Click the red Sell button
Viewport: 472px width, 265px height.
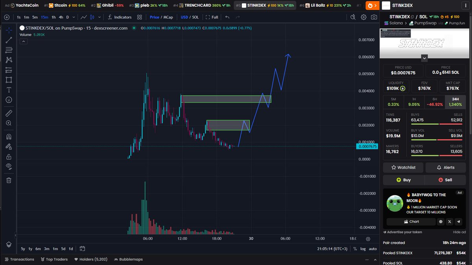click(x=446, y=180)
